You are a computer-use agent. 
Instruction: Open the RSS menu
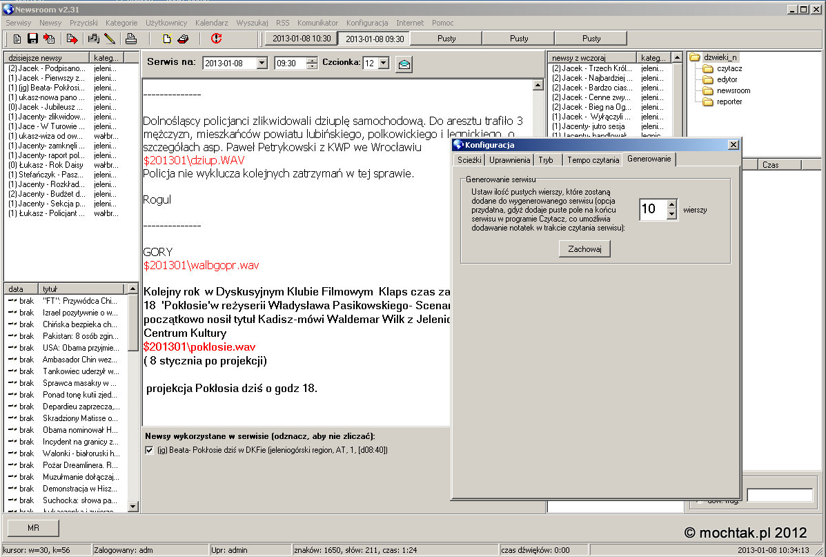283,23
